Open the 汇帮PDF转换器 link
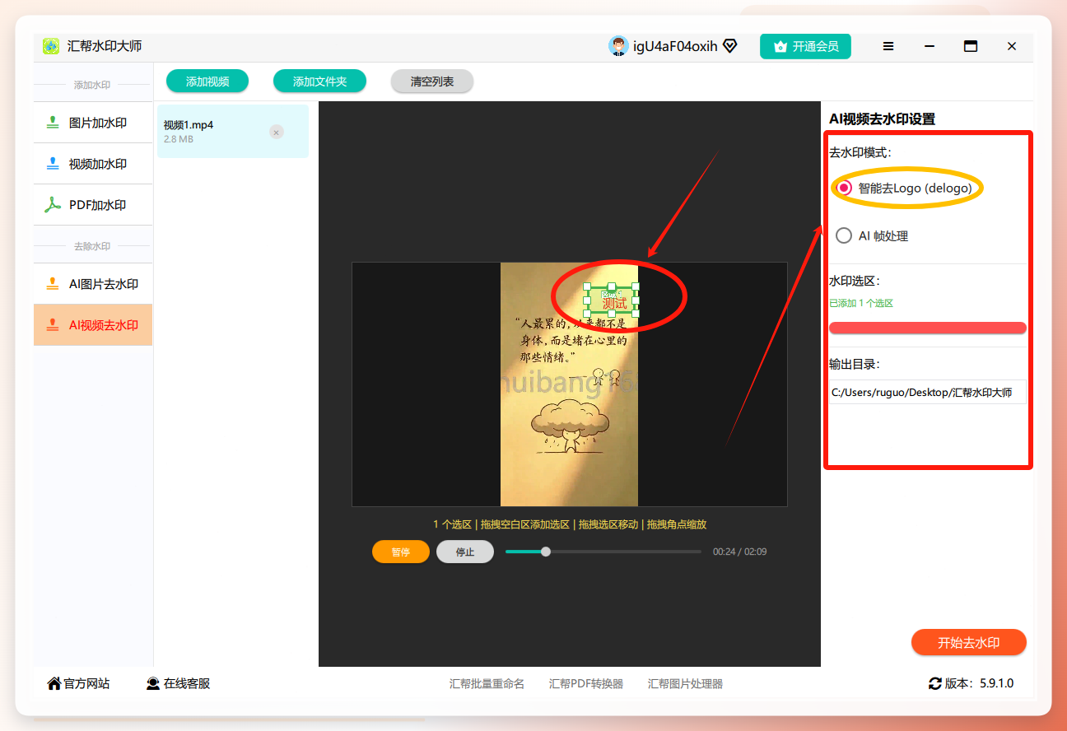Image resolution: width=1067 pixels, height=731 pixels. [586, 683]
